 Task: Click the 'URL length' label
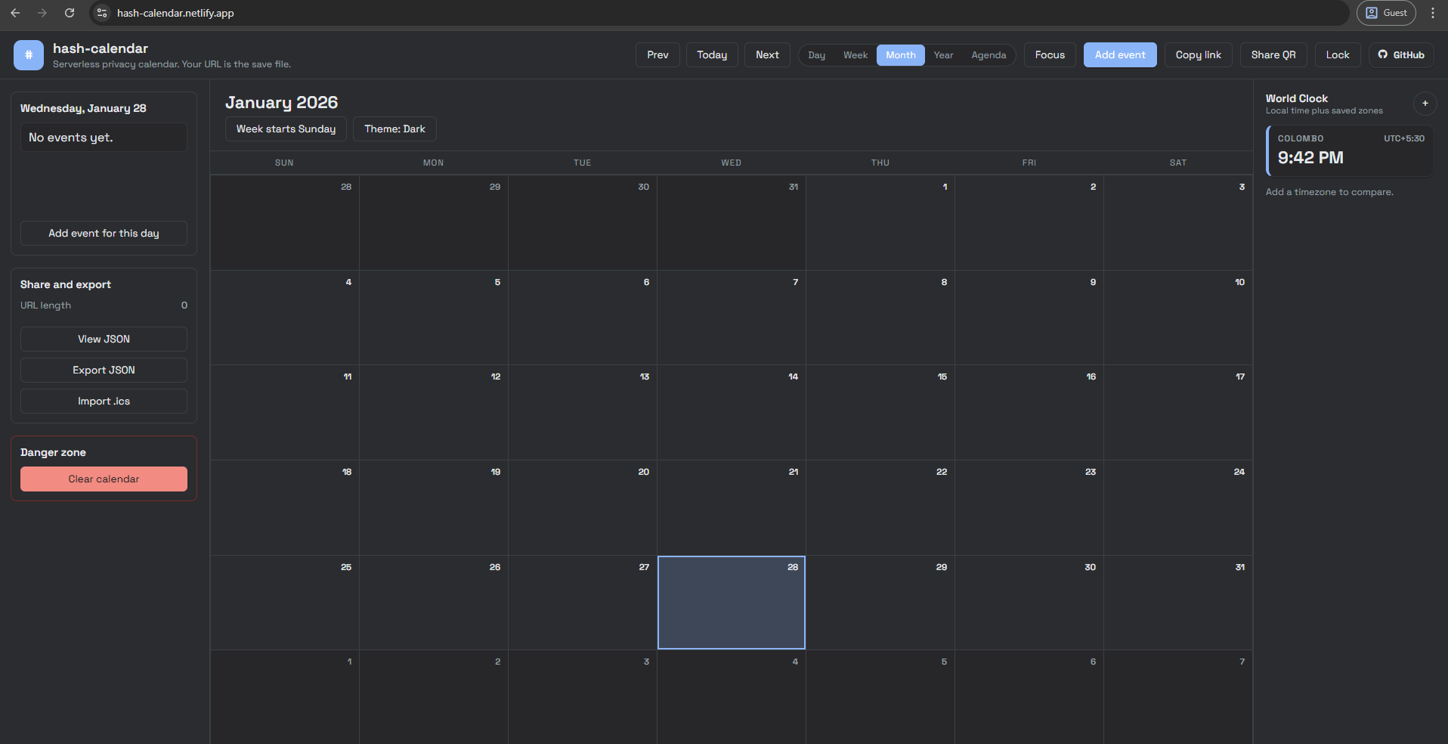[x=45, y=305]
